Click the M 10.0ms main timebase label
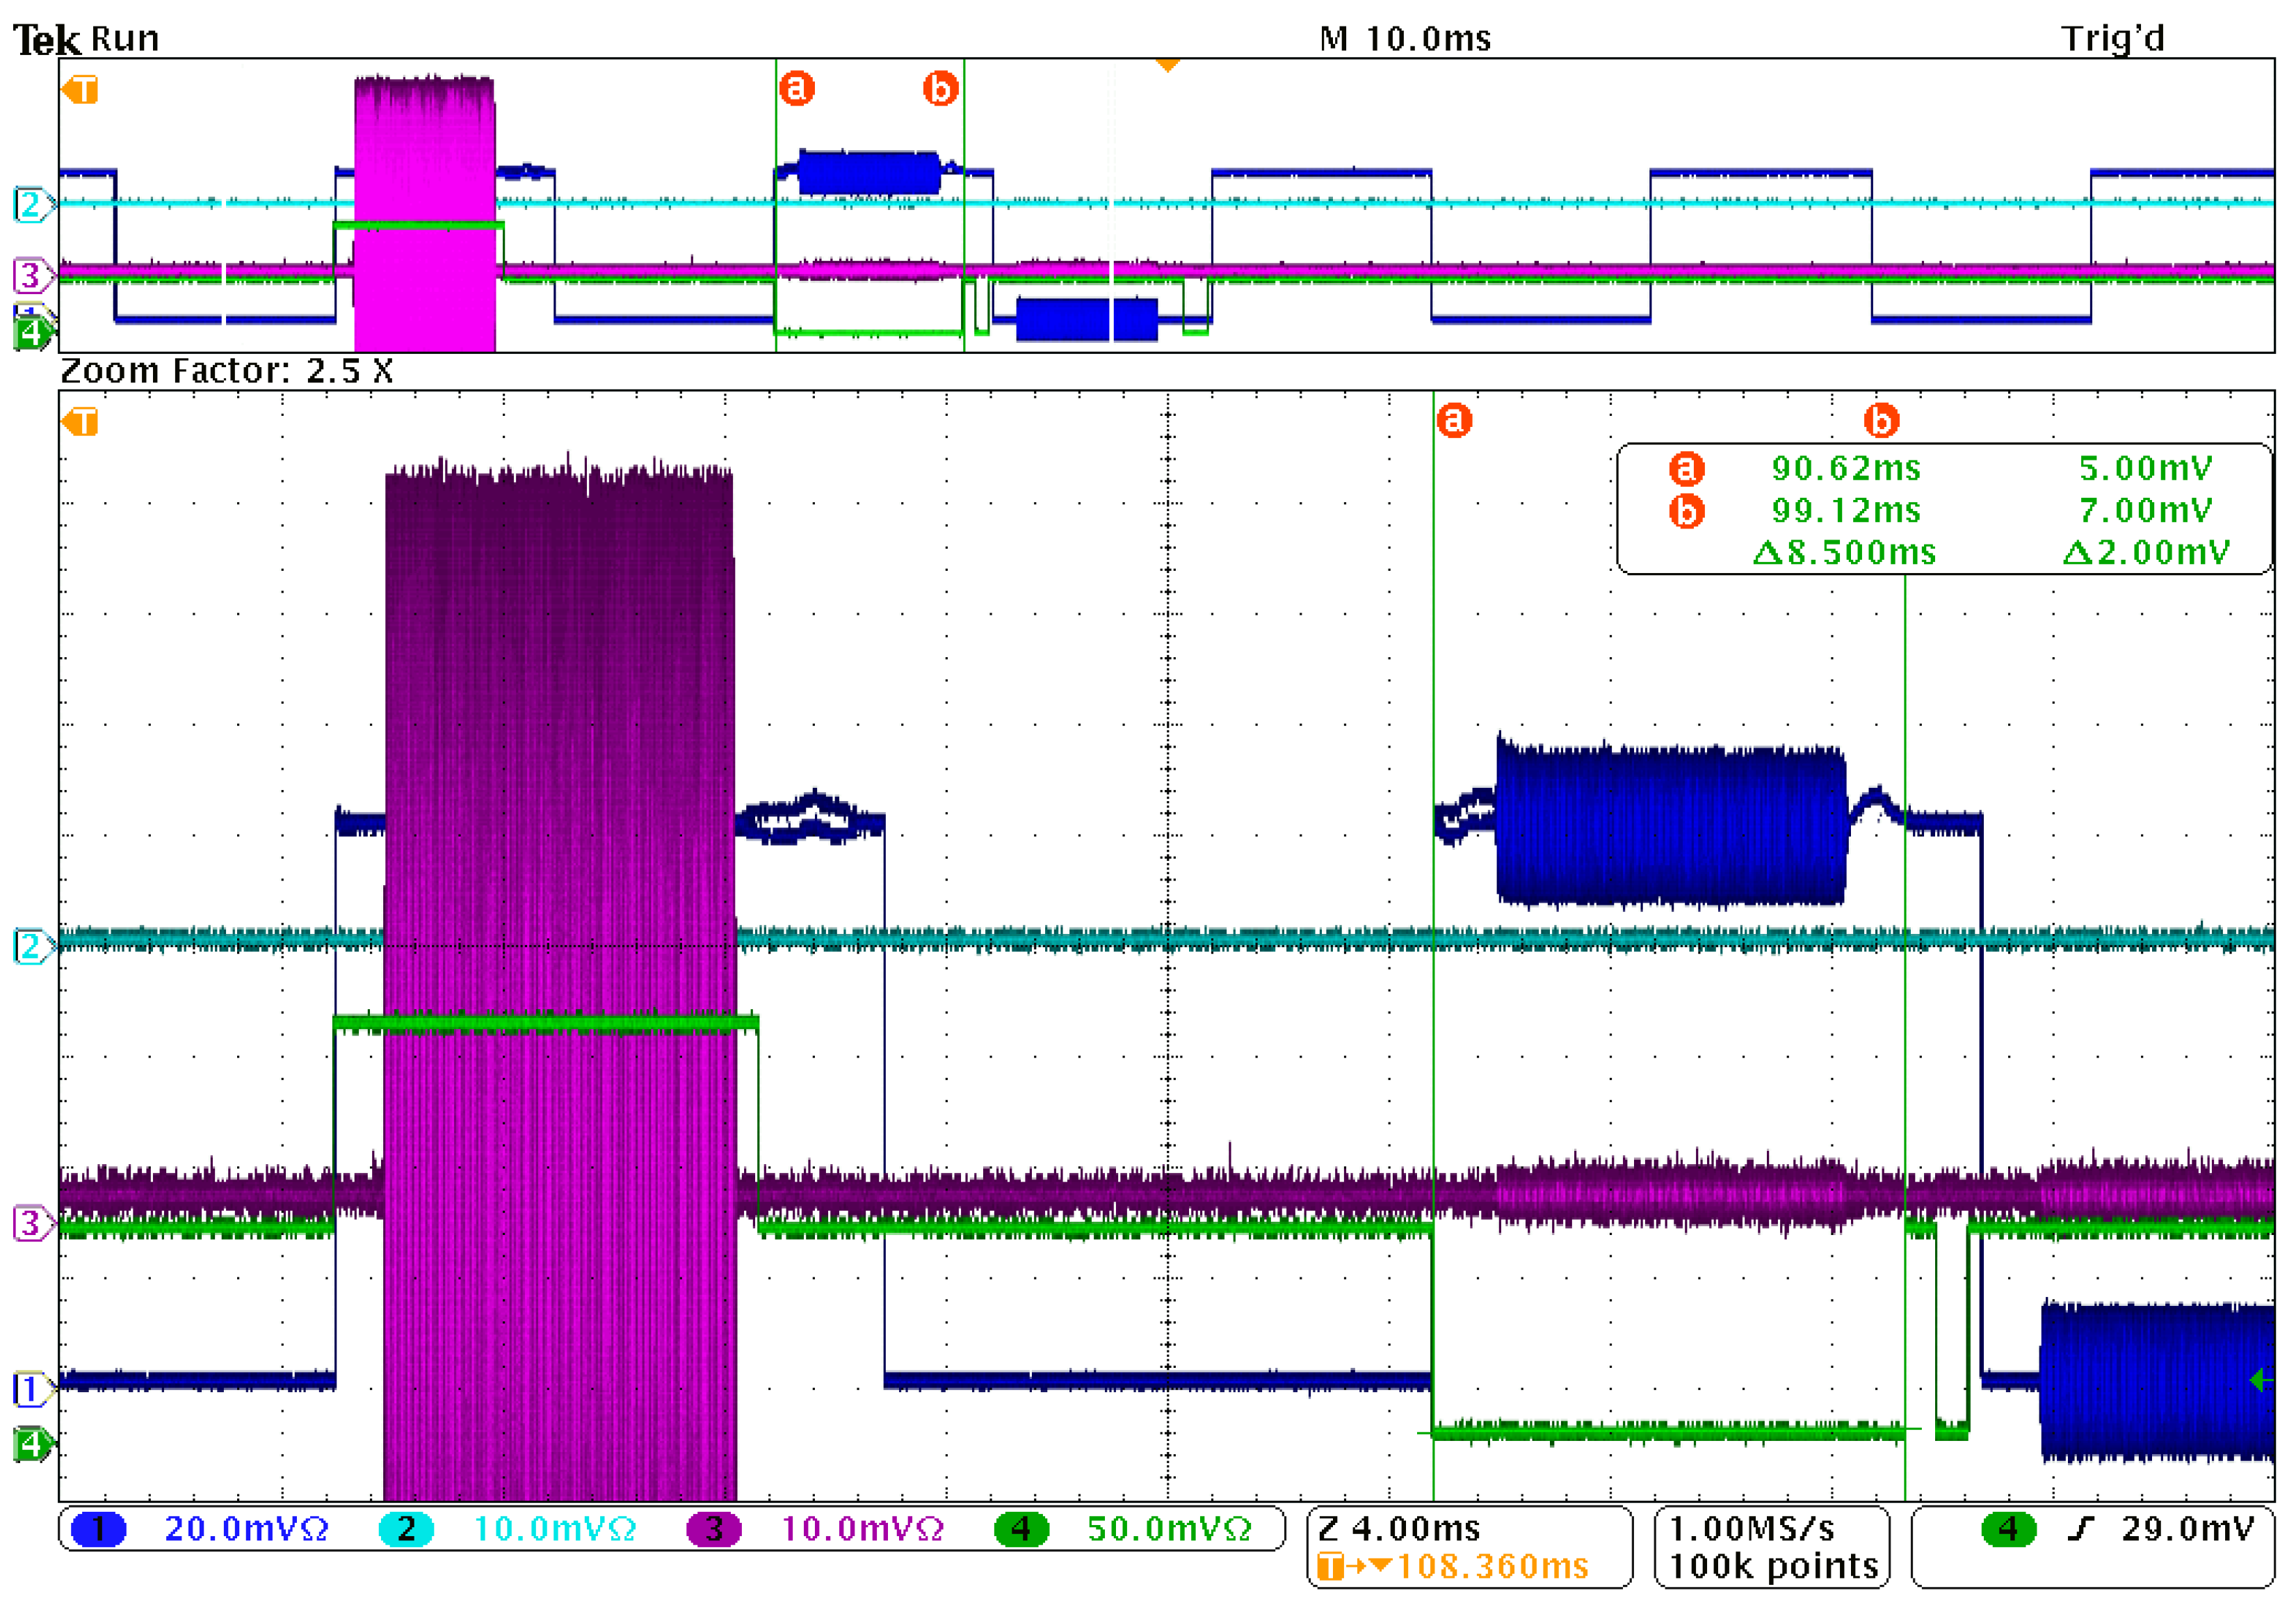 click(1405, 39)
